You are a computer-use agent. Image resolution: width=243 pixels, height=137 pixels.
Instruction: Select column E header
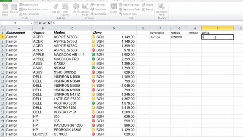(x=143, y=29)
